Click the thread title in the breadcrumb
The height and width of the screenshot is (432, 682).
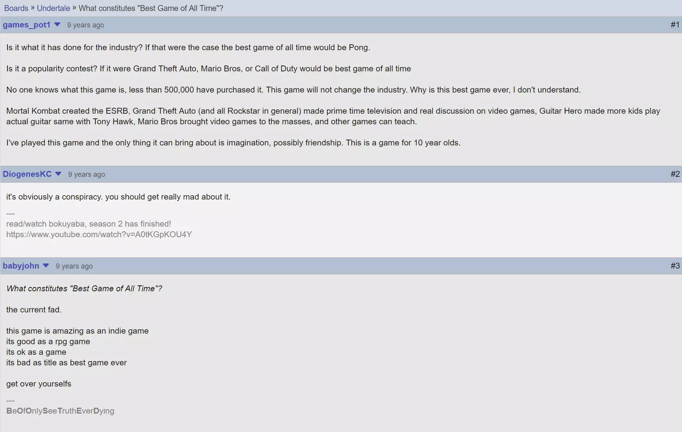coord(151,8)
